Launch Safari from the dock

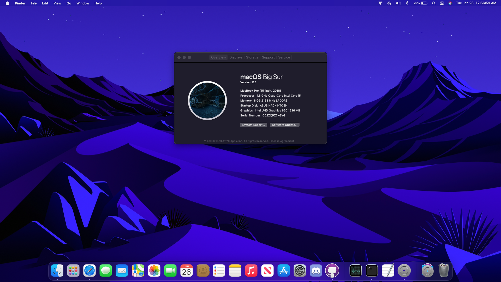(90, 271)
